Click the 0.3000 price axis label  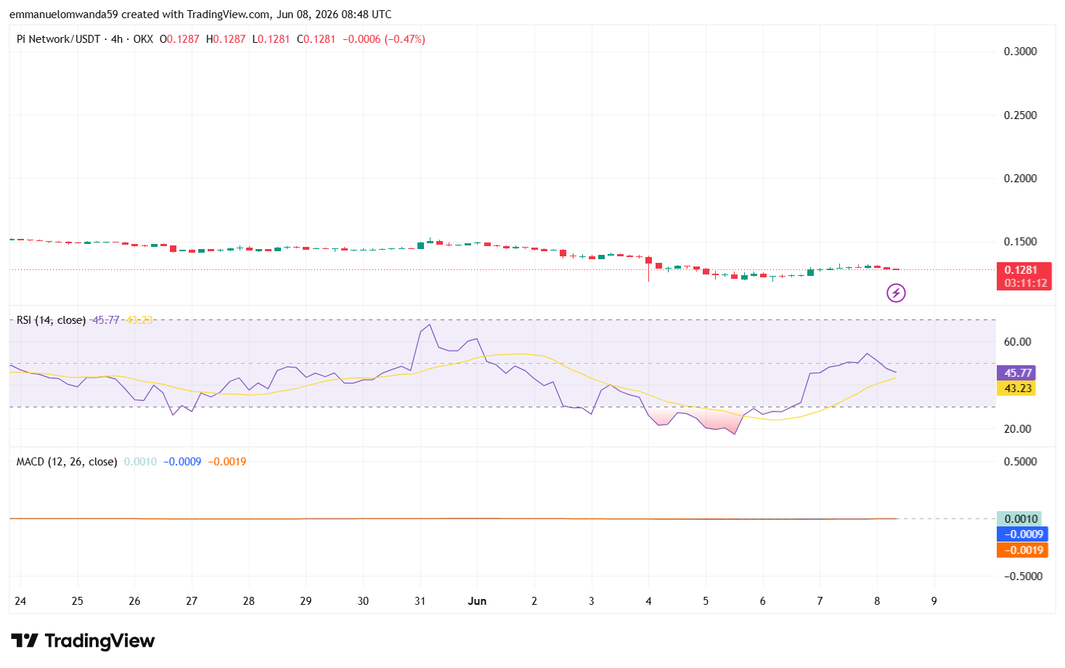tap(1020, 52)
